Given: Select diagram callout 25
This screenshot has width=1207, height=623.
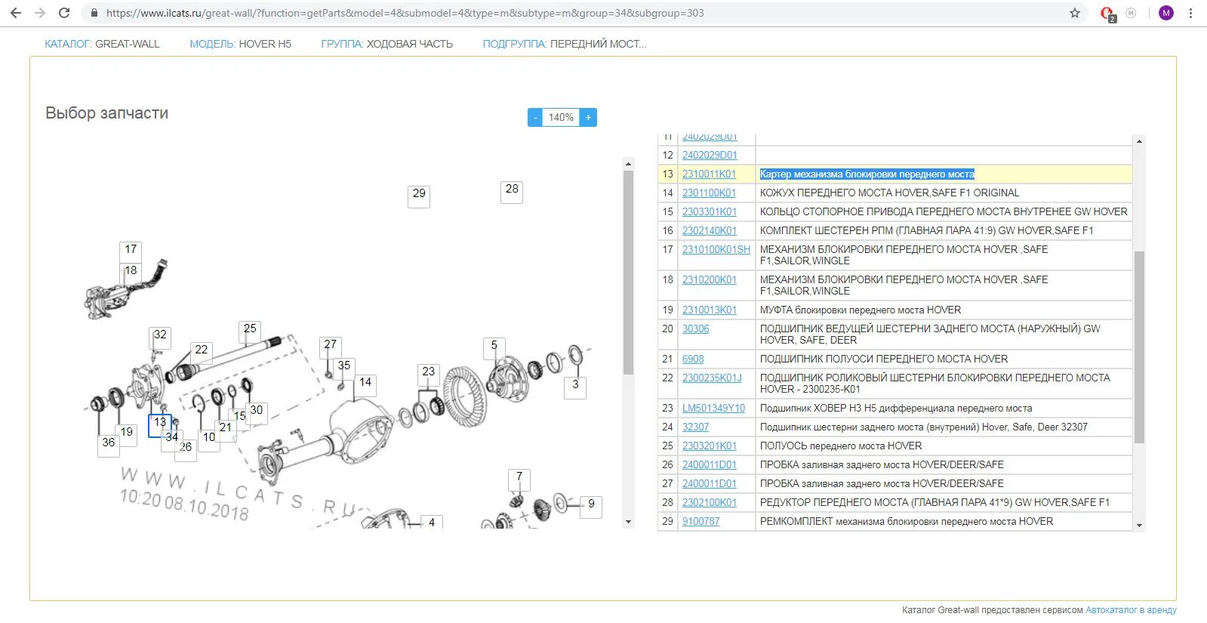Looking at the screenshot, I should pyautogui.click(x=250, y=332).
